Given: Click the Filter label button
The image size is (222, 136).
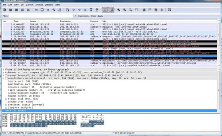Looking at the screenshot, I should (x=5, y=16).
